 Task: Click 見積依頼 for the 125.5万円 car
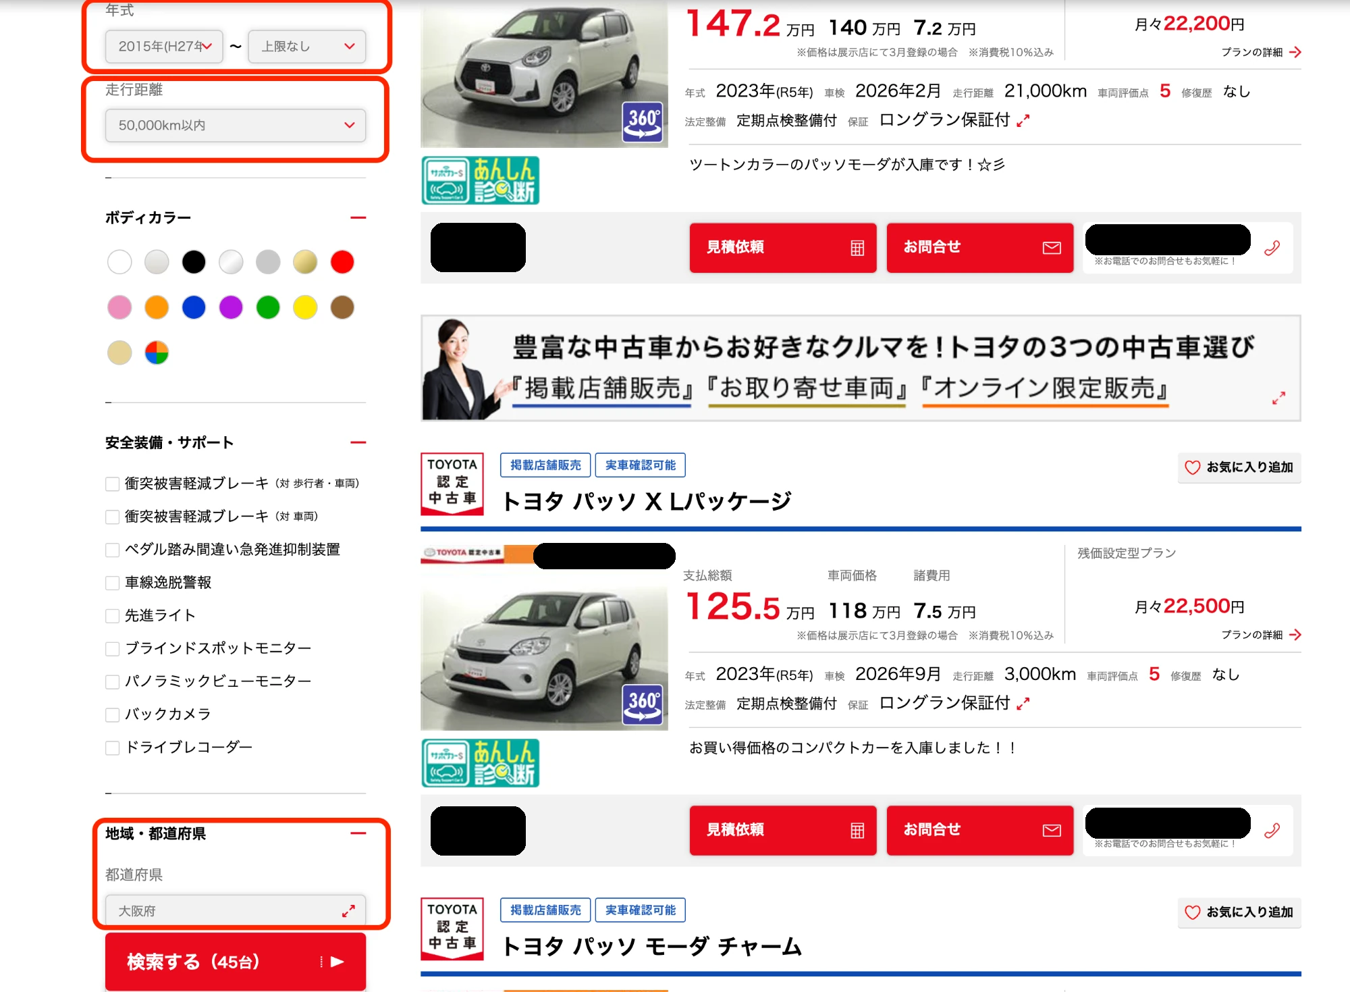point(783,831)
